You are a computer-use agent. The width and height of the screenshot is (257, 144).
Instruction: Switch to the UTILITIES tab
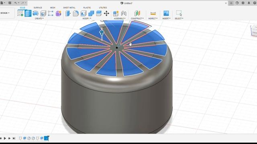click(x=103, y=8)
